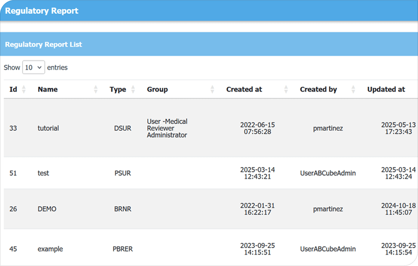Image resolution: width=418 pixels, height=266 pixels.
Task: Click sort arrows beside Created at column
Action: [x=286, y=89]
